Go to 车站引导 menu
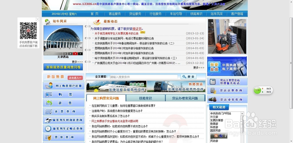 coord(176,14)
